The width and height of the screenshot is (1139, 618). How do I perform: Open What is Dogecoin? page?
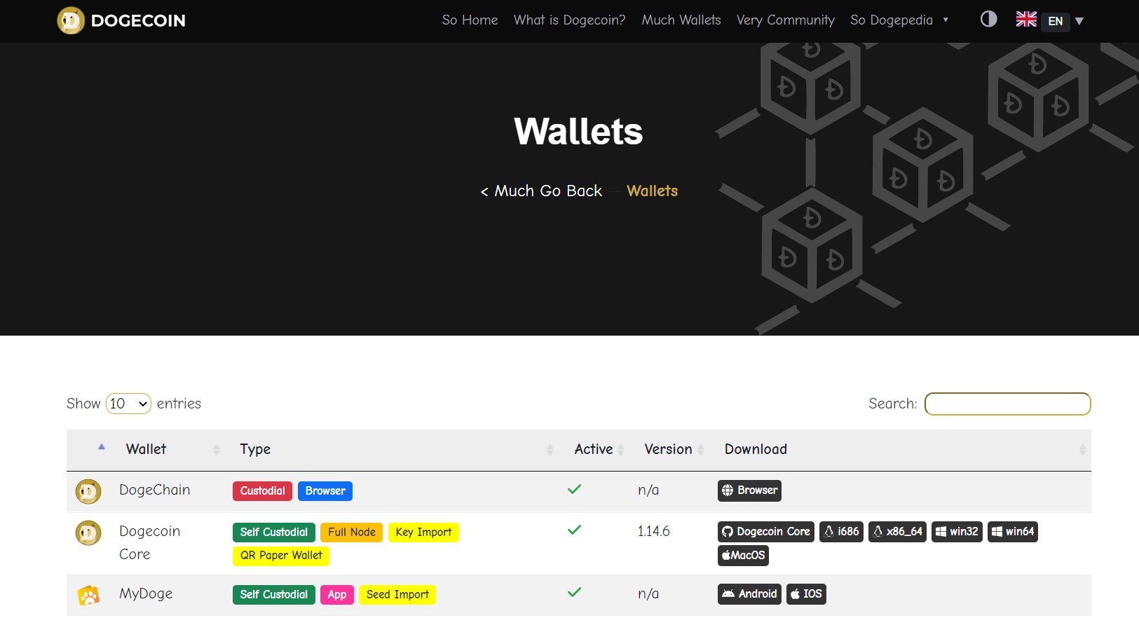pyautogui.click(x=569, y=20)
